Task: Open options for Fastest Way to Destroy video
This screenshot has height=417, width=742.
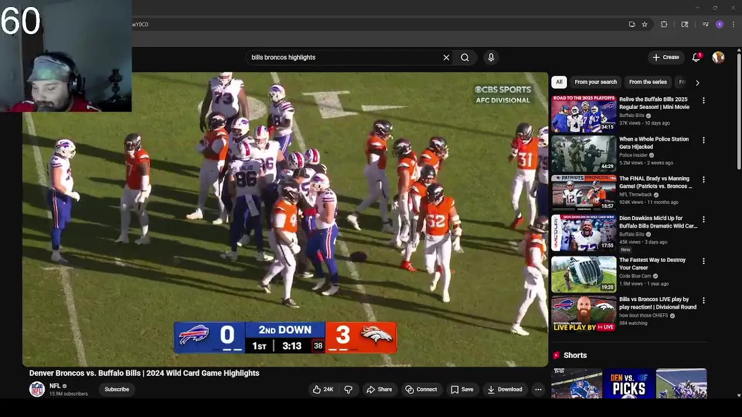Action: [x=704, y=261]
